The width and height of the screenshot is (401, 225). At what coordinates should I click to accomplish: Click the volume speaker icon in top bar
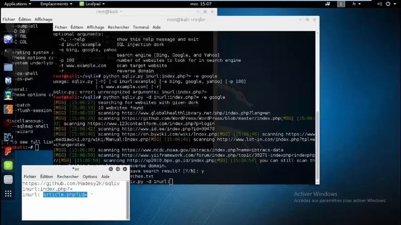tap(380, 4)
